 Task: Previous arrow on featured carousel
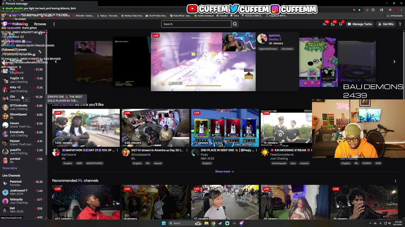(x=56, y=62)
